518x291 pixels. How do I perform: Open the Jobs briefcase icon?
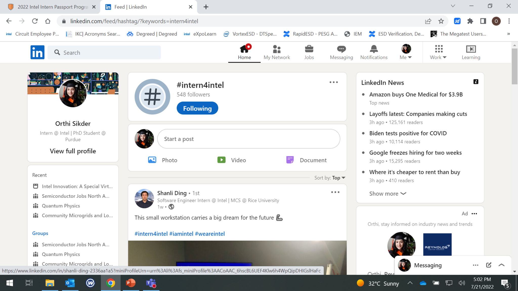pos(309,49)
